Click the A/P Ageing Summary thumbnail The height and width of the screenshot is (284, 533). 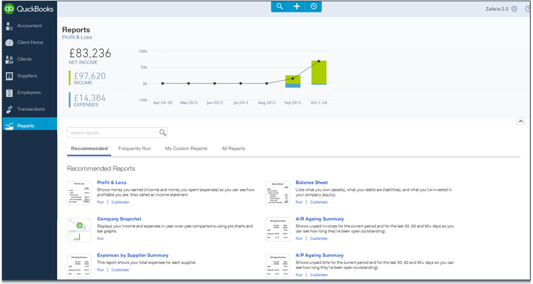[x=278, y=266]
